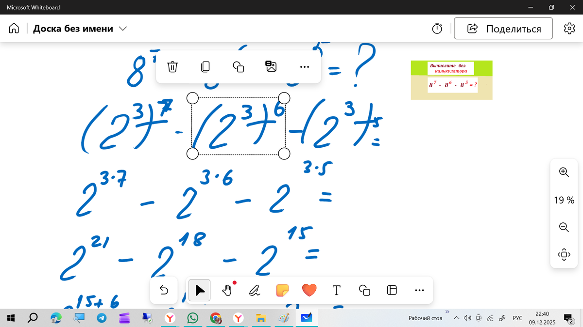Go to the Whiteboard home screen

pyautogui.click(x=14, y=29)
